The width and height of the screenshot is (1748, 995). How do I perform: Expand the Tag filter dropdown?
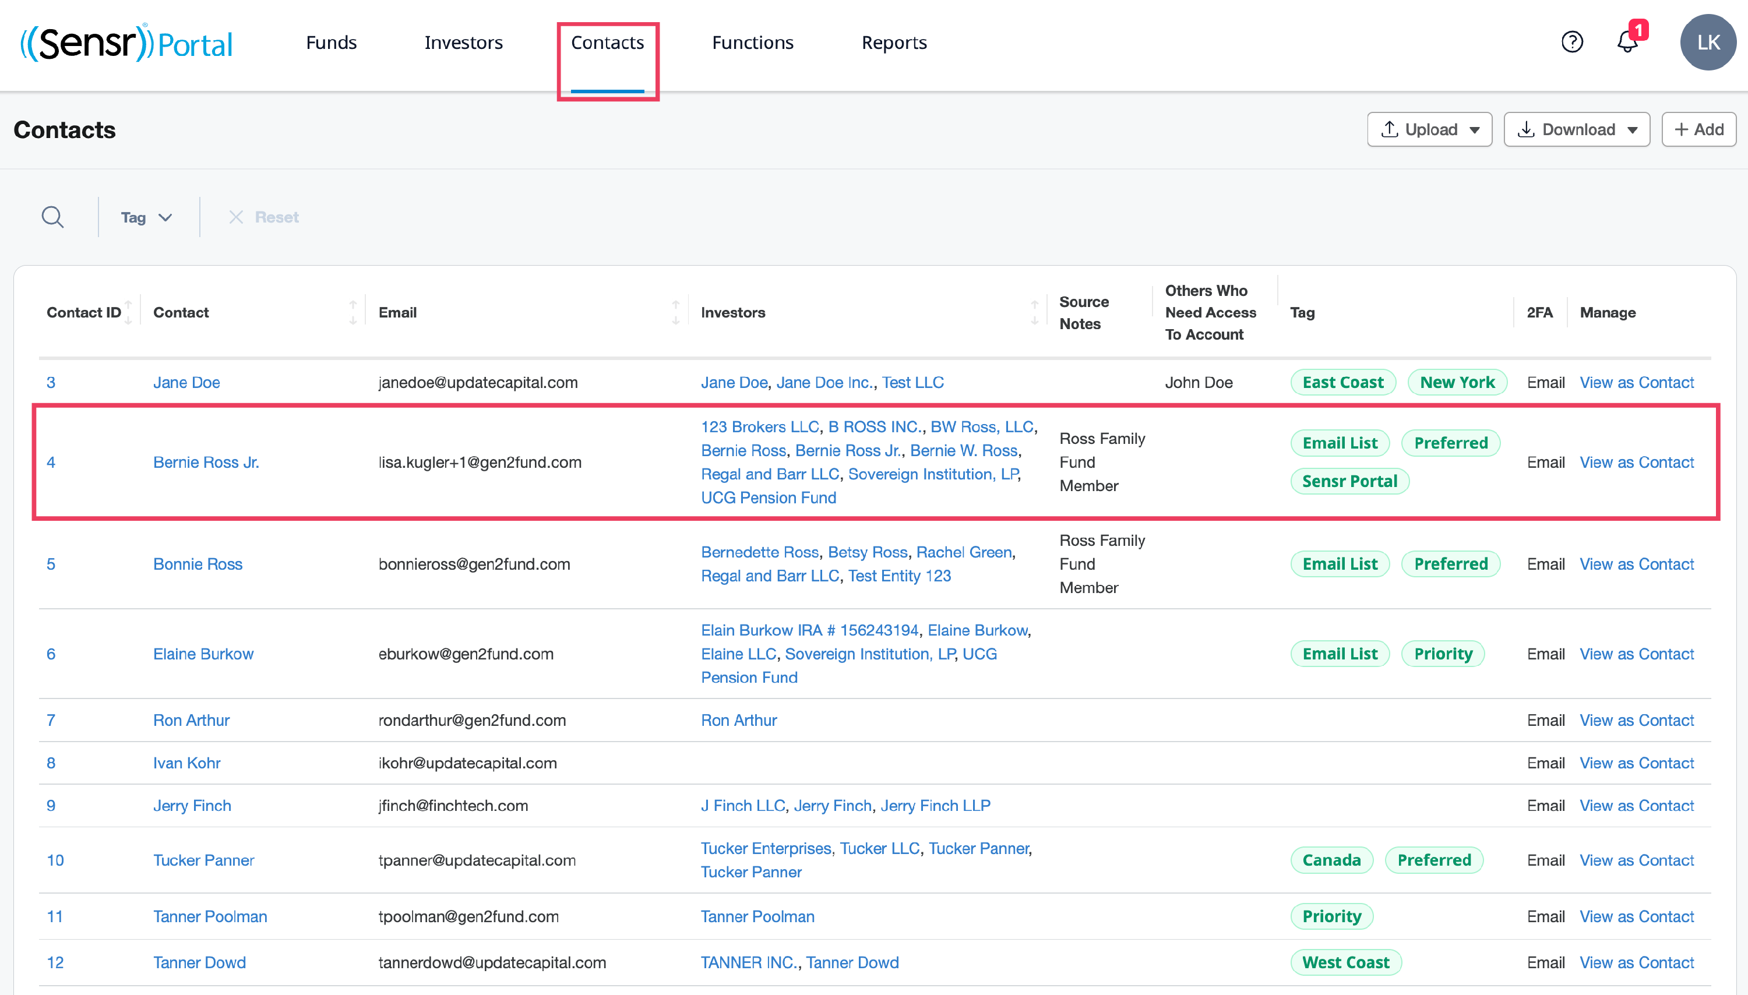pos(146,217)
